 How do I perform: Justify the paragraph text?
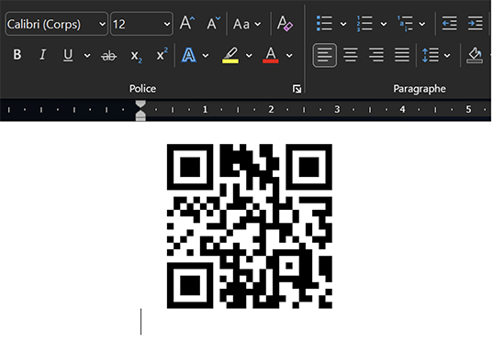click(402, 55)
